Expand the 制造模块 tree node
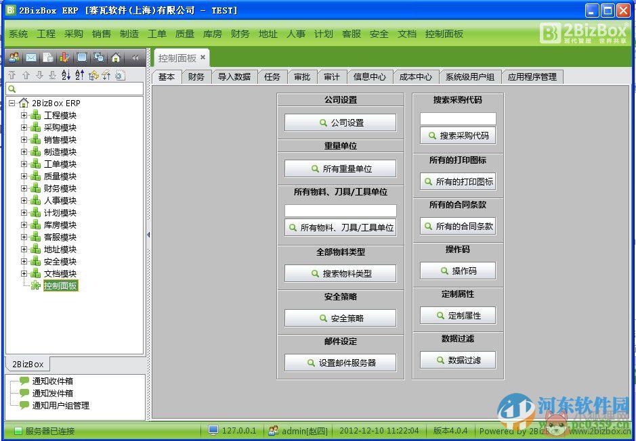This screenshot has height=441, width=636. [24, 152]
